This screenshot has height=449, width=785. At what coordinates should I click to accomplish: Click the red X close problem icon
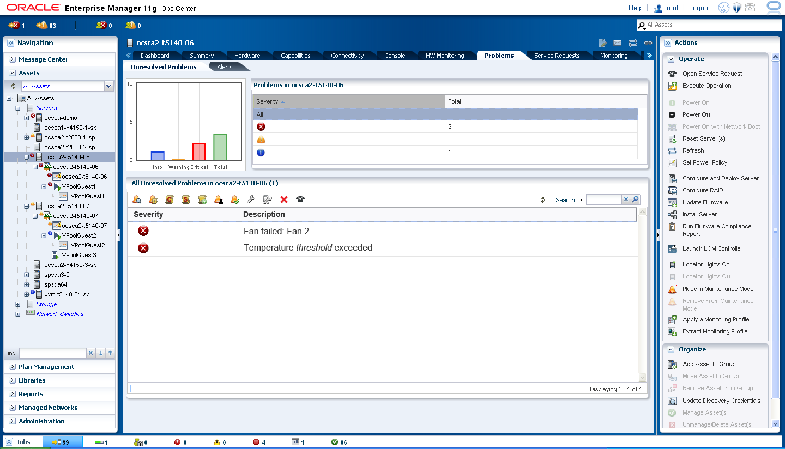click(x=284, y=199)
